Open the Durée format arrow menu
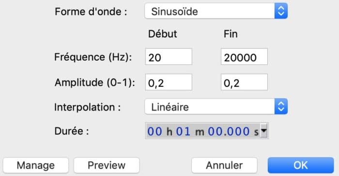 click(264, 130)
